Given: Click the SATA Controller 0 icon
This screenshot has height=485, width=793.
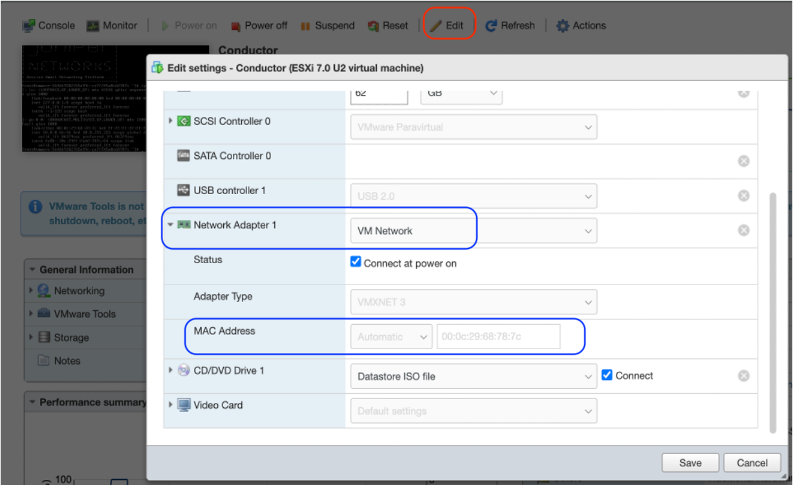Looking at the screenshot, I should pyautogui.click(x=184, y=156).
